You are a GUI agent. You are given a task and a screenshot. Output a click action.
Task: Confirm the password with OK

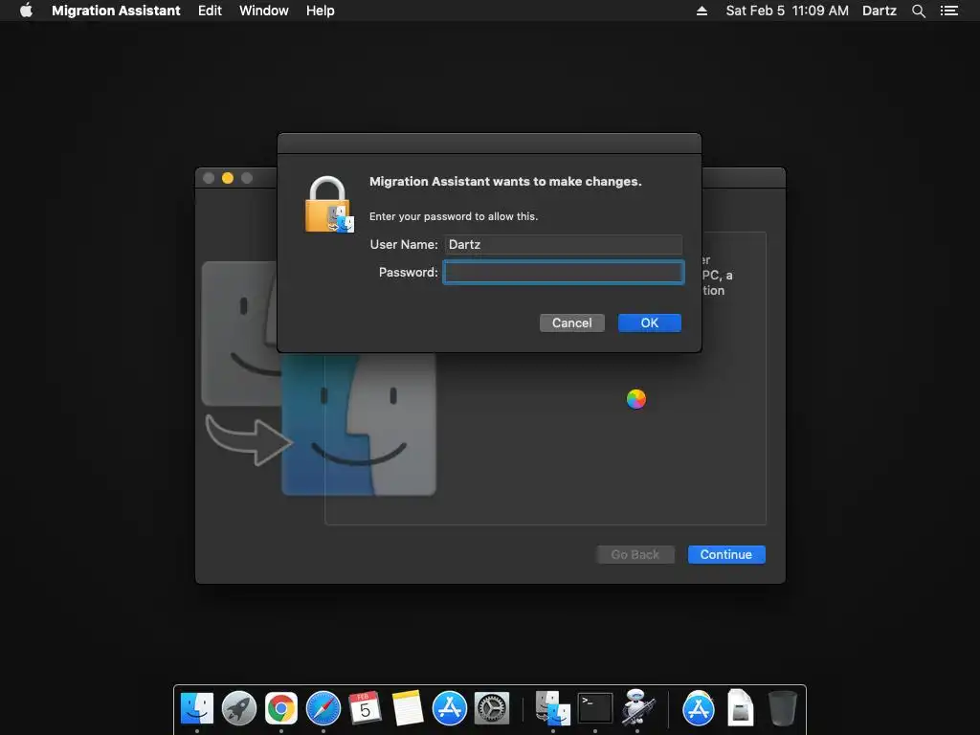[x=650, y=323]
